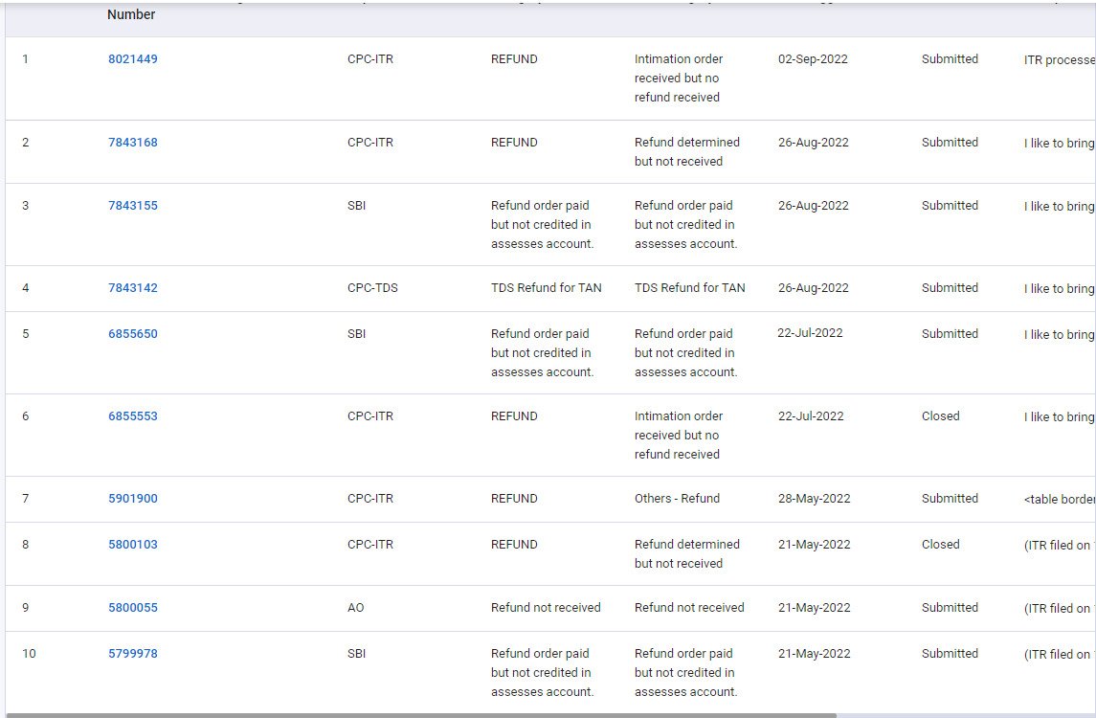1096x718 pixels.
Task: Select the AO grievance 5800055
Action: coord(131,607)
